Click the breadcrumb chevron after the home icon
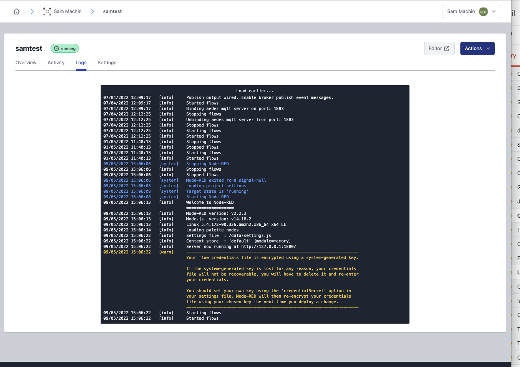Screen dimensions: 520x367 (x=32, y=11)
